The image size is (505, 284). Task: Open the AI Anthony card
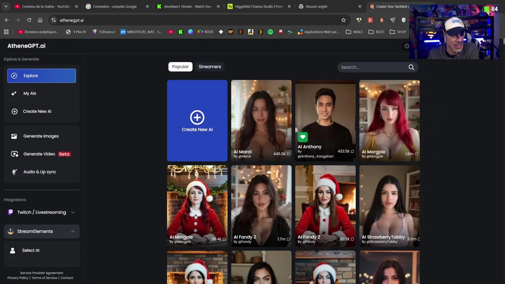(x=325, y=121)
